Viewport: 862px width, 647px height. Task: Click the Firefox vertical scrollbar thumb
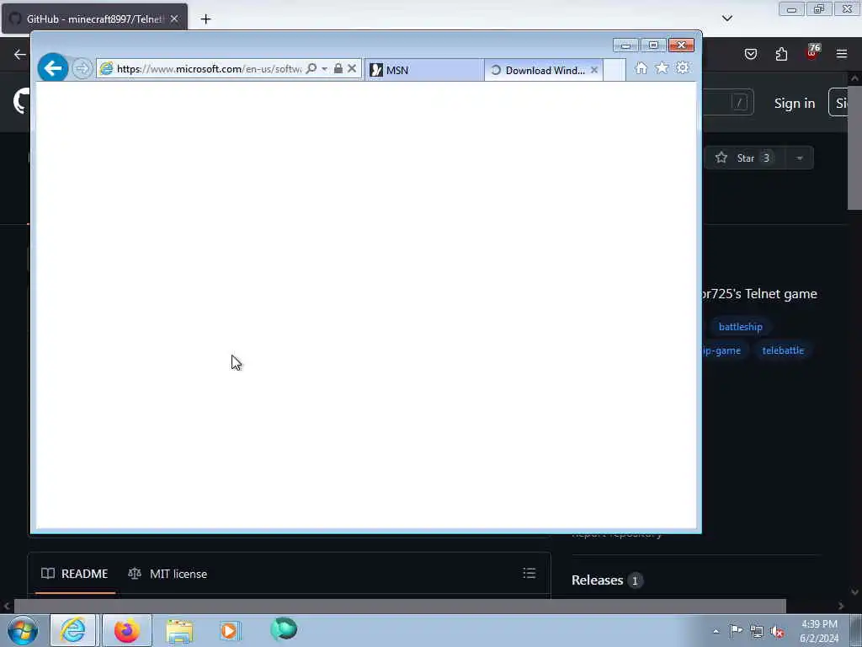point(854,147)
